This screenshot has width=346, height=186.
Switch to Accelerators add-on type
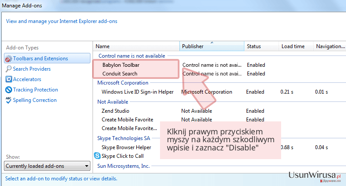[27, 79]
